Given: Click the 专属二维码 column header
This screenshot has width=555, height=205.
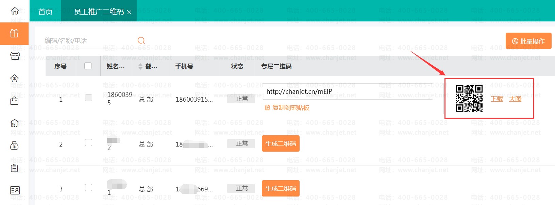Looking at the screenshot, I should (276, 67).
